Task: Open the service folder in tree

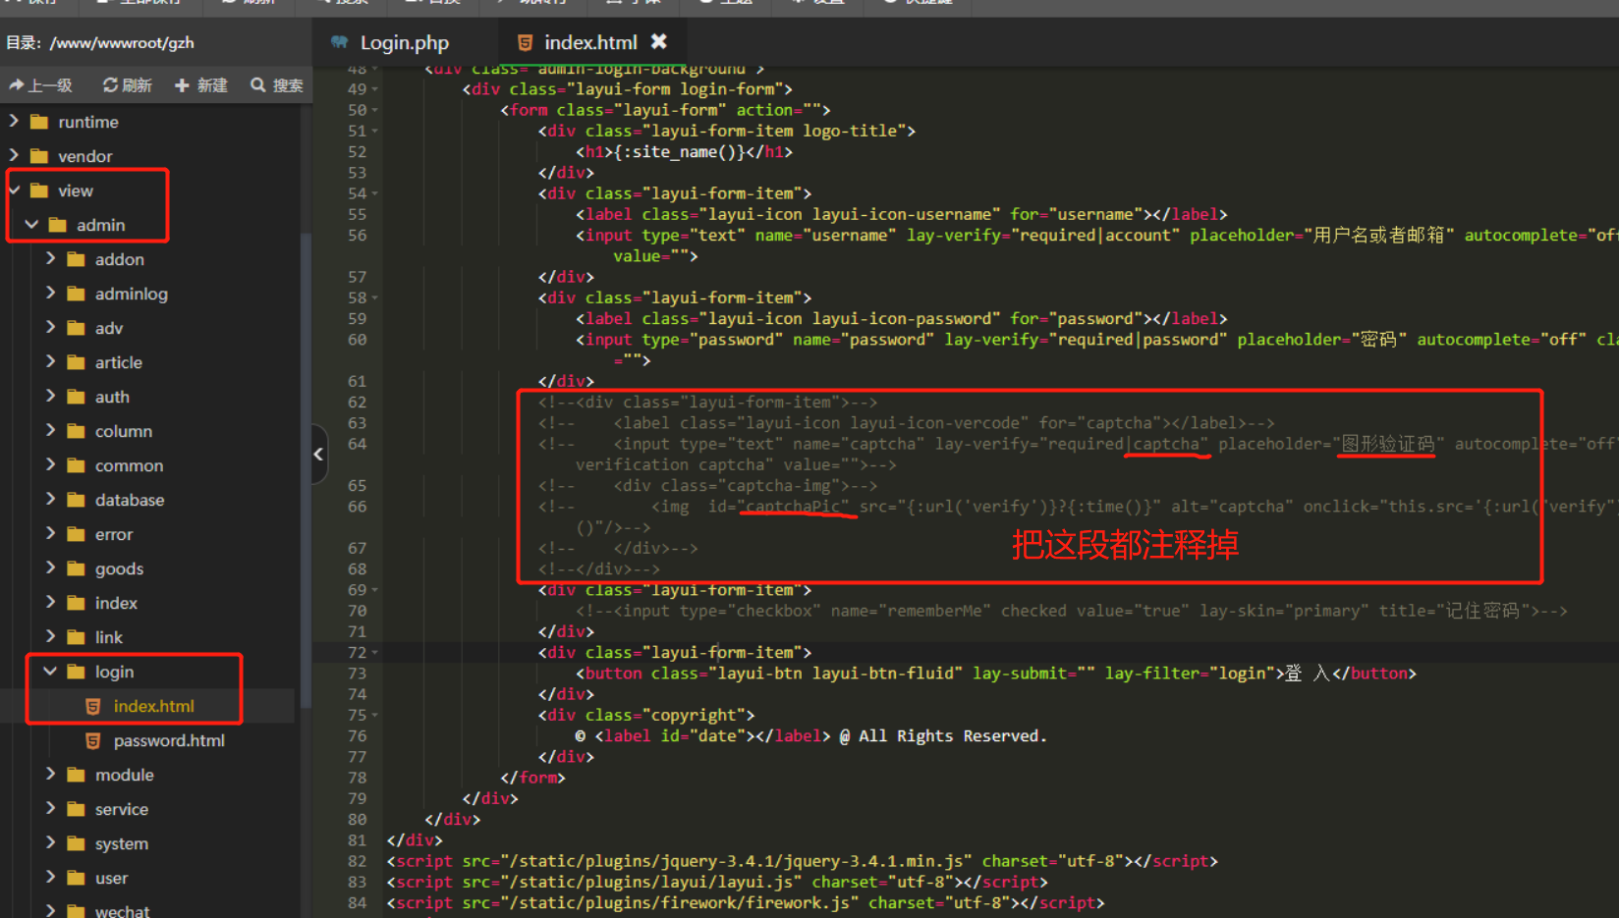Action: coord(121,809)
